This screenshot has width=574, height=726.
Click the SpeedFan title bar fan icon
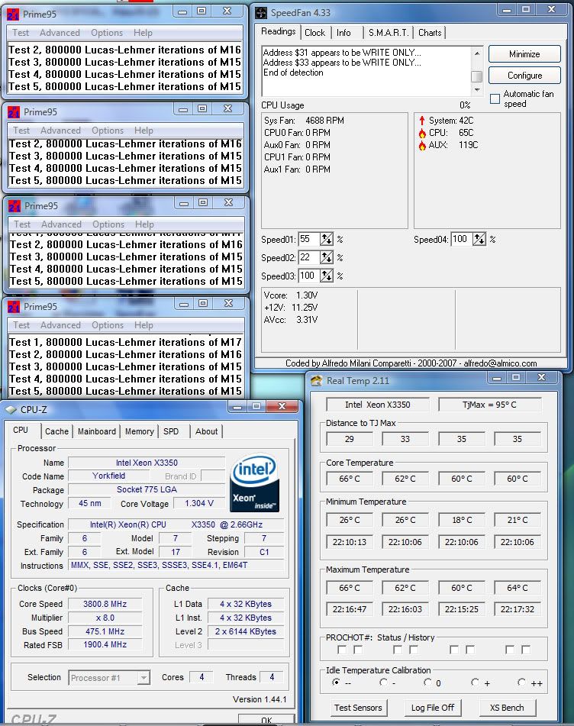261,13
